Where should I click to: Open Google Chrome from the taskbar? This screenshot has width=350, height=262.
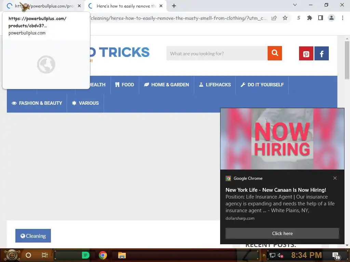tap(103, 255)
